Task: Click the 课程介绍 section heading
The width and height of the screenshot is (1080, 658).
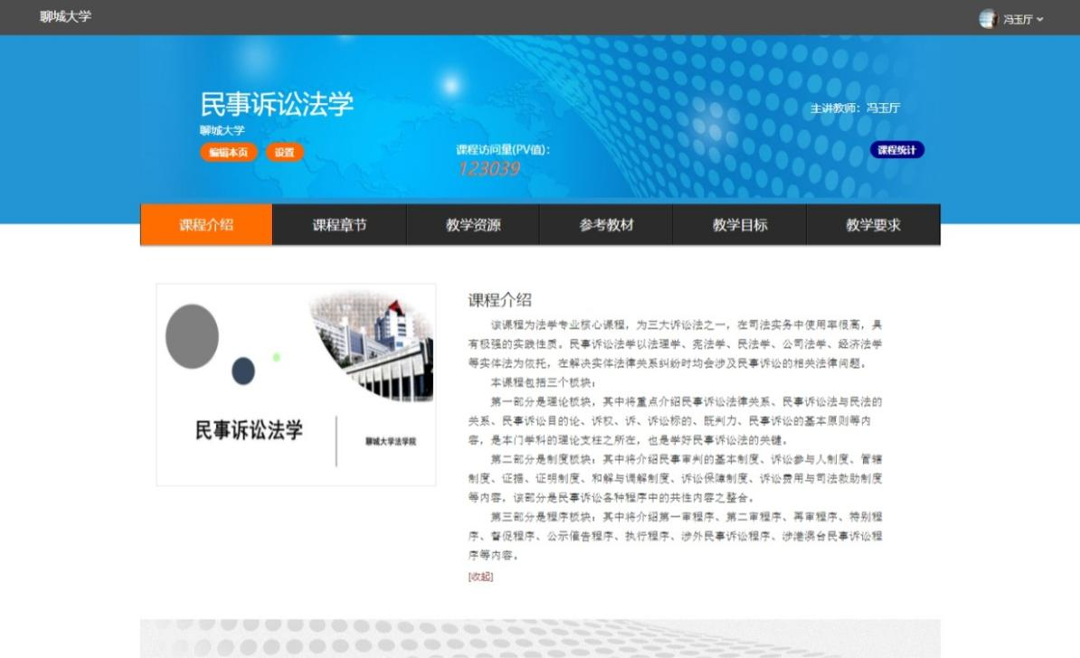Action: point(499,300)
